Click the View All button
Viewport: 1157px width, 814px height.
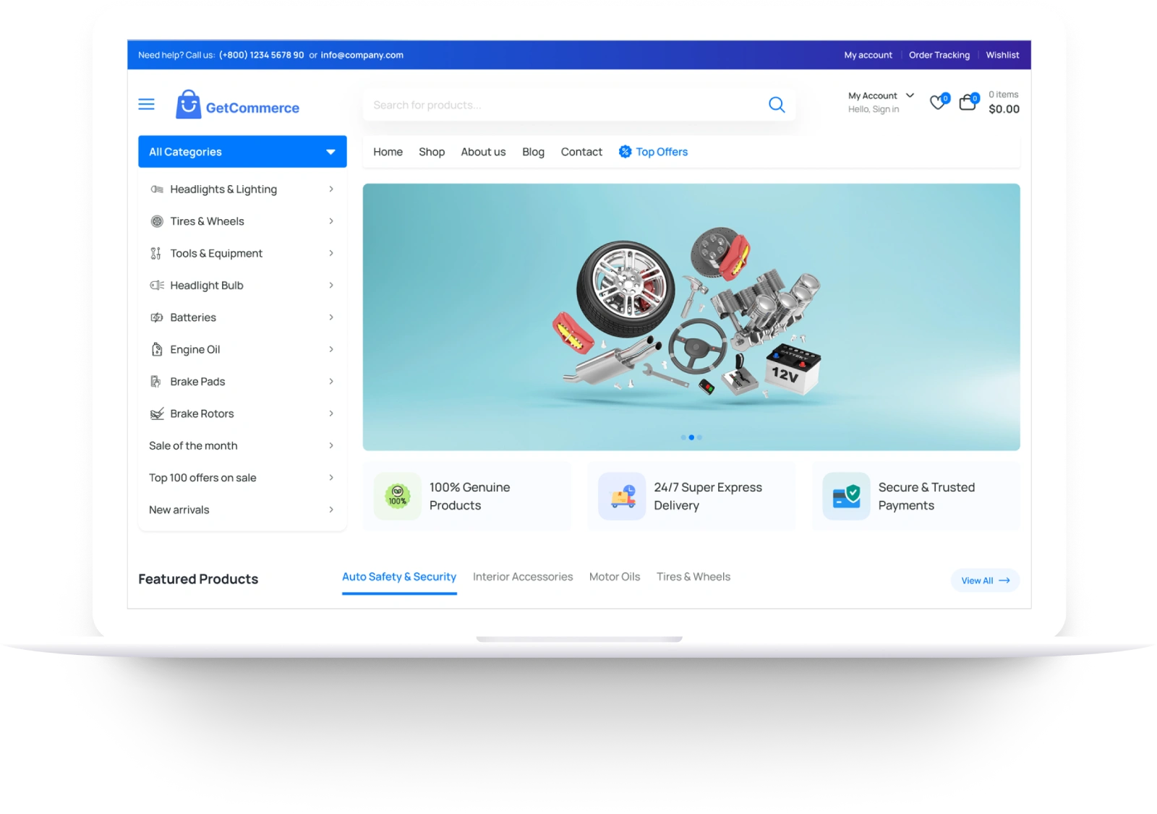click(984, 580)
